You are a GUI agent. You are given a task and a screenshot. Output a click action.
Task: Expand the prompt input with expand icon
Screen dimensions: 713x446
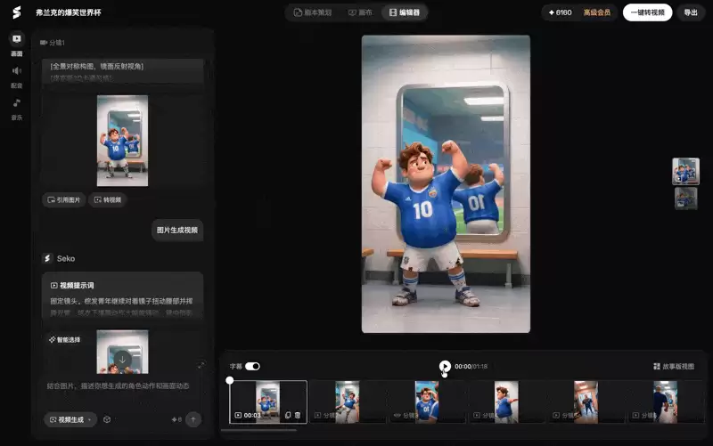[x=201, y=365]
